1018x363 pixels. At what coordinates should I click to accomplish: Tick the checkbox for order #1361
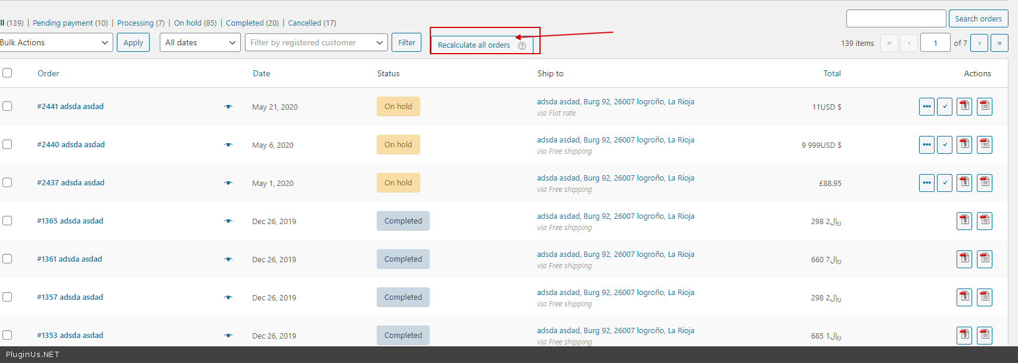click(7, 259)
